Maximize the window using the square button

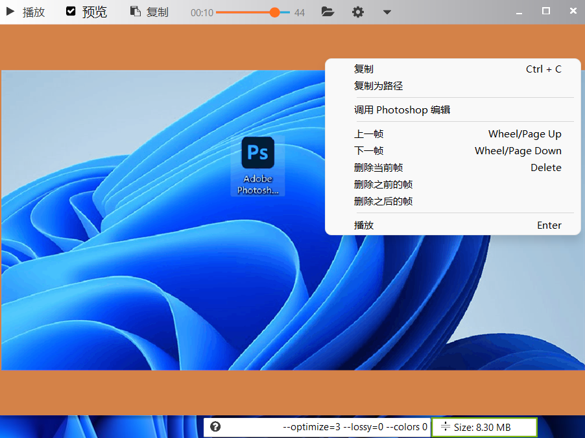pyautogui.click(x=546, y=11)
